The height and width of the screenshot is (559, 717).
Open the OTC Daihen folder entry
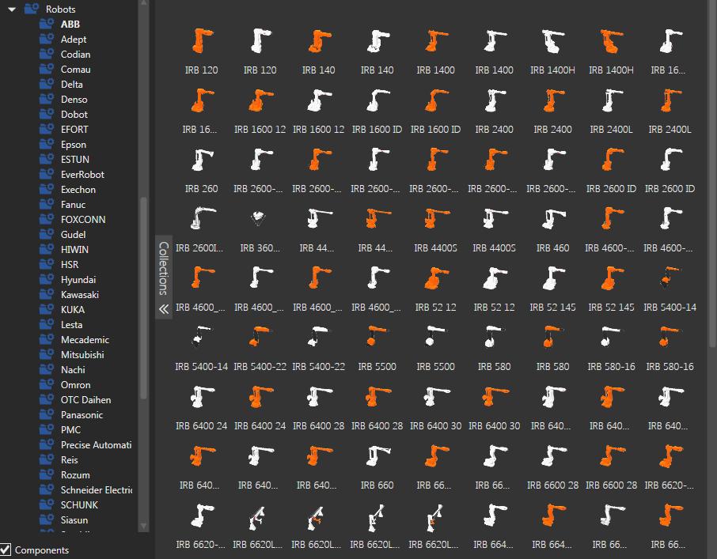click(x=86, y=399)
